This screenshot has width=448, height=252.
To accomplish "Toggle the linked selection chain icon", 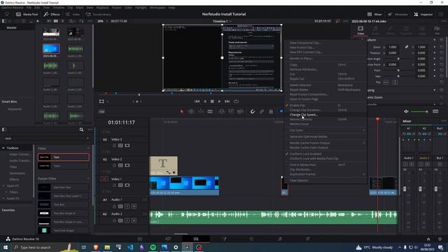I will pyautogui.click(x=262, y=111).
